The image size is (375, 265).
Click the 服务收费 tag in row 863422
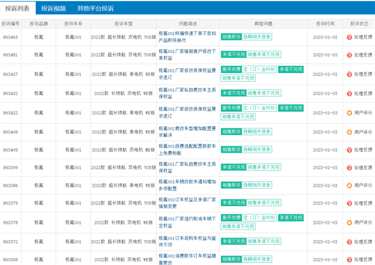click(x=231, y=108)
